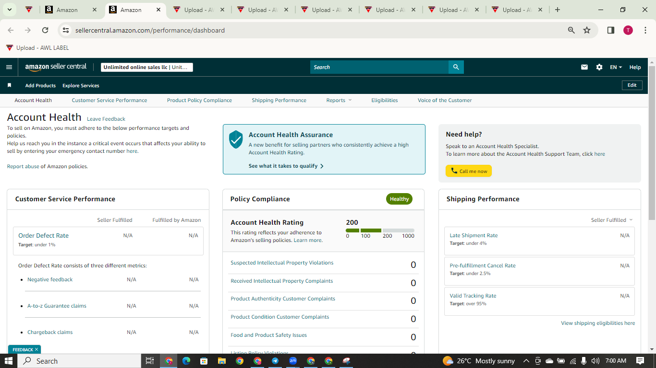Open Customer Service Performance in the nav bar
Screen dimensions: 656x368
109,100
